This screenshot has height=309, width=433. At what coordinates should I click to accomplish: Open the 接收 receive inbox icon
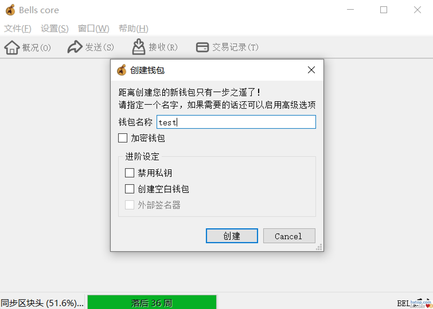(139, 47)
